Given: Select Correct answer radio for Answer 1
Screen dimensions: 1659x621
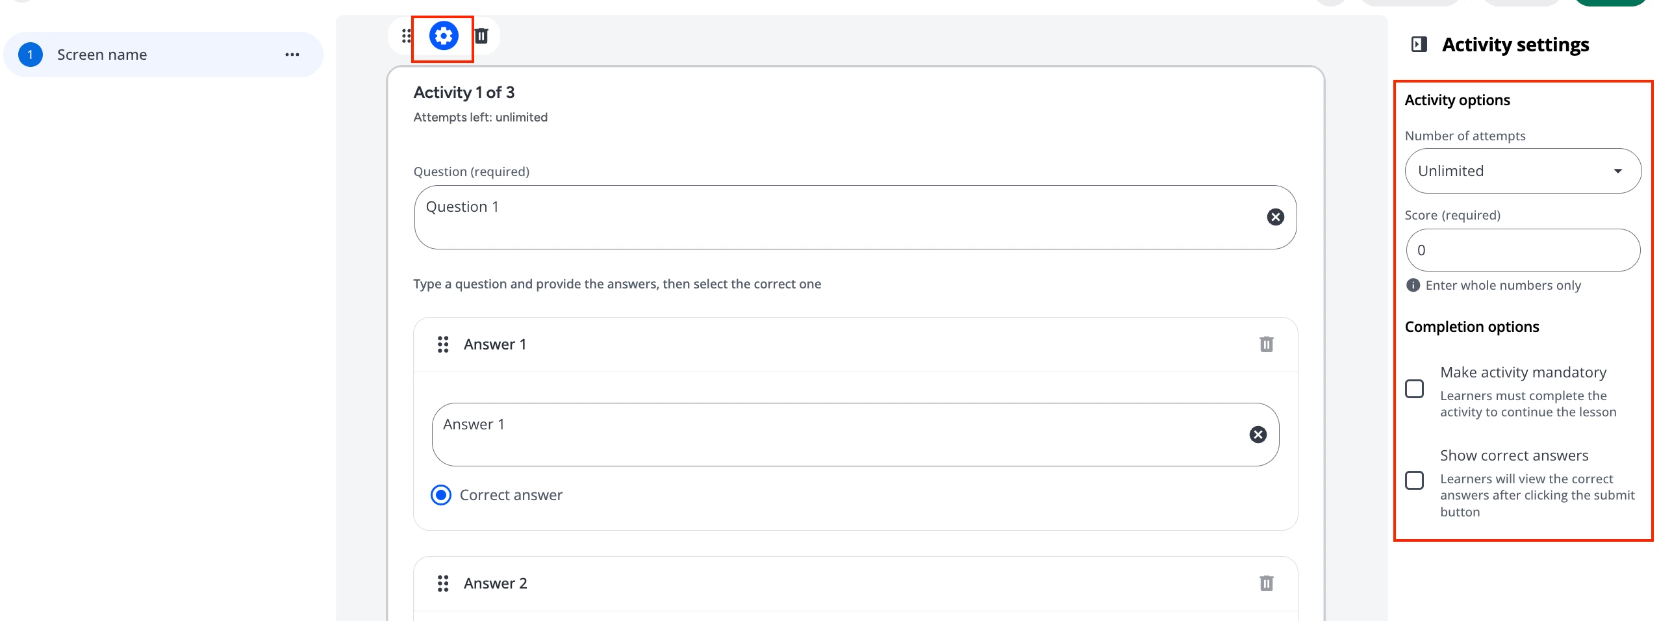Looking at the screenshot, I should pyautogui.click(x=441, y=495).
